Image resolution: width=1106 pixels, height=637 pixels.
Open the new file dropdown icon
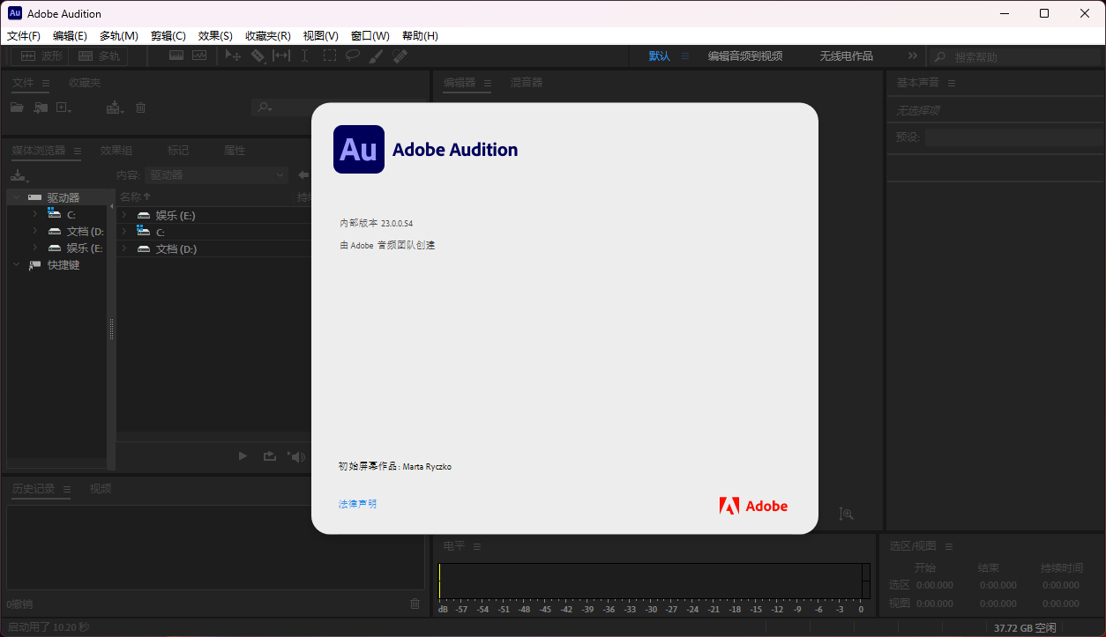point(64,107)
